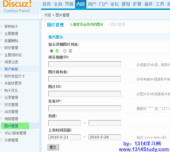Screen dimensions: 170x152
Task: Click the 提交 submit button
Action: coord(53,147)
